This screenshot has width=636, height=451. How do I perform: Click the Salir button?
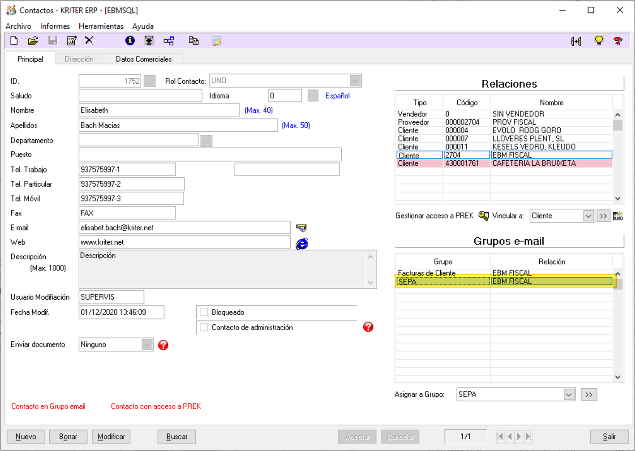click(609, 437)
